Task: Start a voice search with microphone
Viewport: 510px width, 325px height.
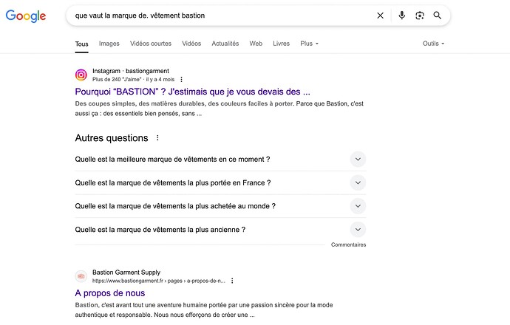Action: coord(401,16)
